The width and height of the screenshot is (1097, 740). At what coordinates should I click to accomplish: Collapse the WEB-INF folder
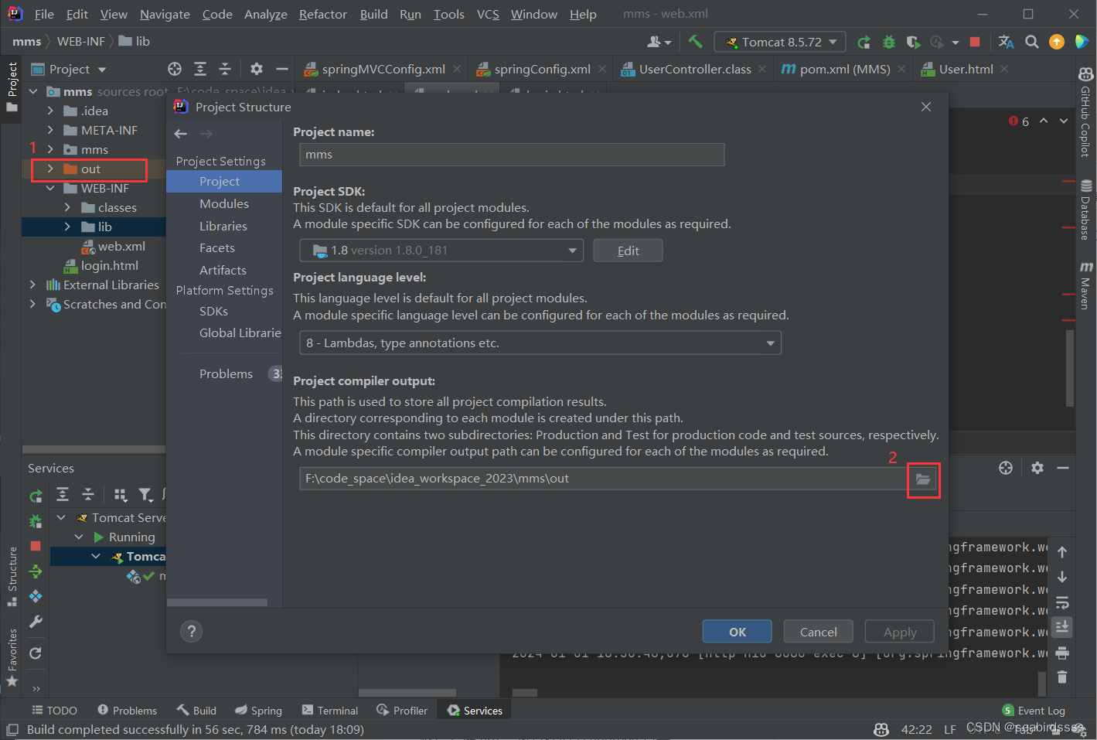[50, 188]
